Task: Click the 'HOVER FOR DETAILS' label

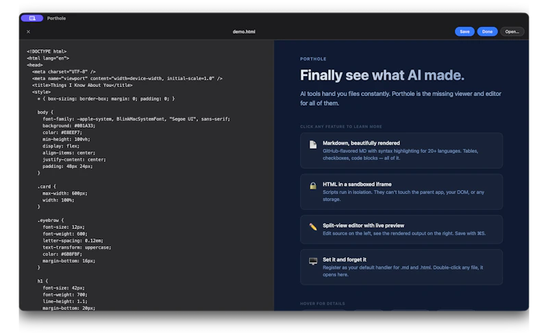Action: click(322, 304)
